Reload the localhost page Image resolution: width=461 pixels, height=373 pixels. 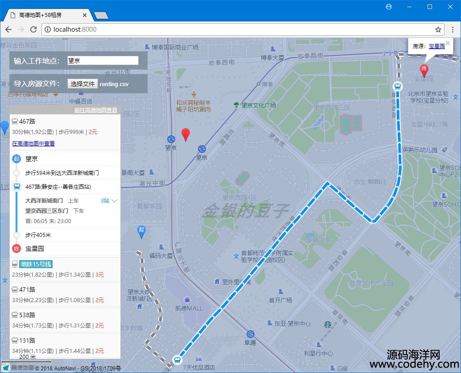pyautogui.click(x=33, y=29)
